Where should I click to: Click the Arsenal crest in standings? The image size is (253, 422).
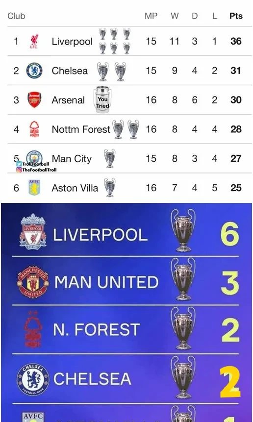(x=34, y=100)
